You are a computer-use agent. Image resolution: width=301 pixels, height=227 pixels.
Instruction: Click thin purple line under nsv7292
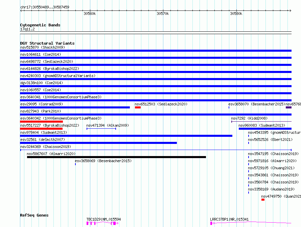point(261,121)
